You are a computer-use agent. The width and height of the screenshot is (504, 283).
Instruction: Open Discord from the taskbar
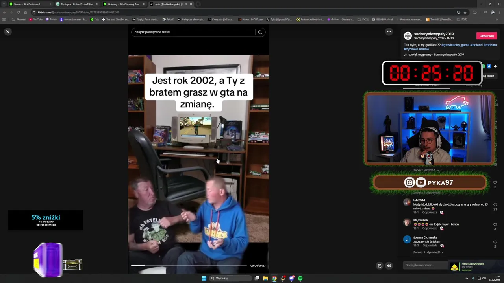292,278
